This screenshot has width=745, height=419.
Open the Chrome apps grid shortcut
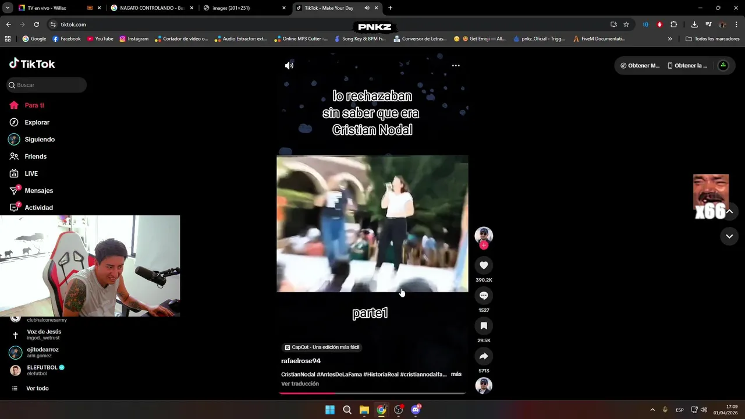point(8,39)
